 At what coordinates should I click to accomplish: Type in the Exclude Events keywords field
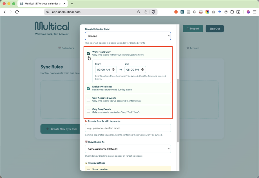[128, 128]
